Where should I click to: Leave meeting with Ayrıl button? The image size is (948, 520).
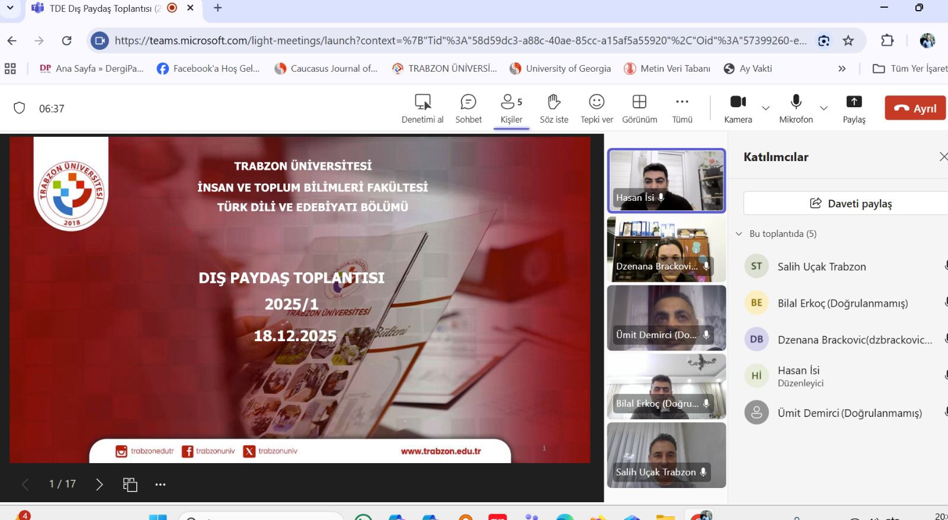pyautogui.click(x=915, y=108)
